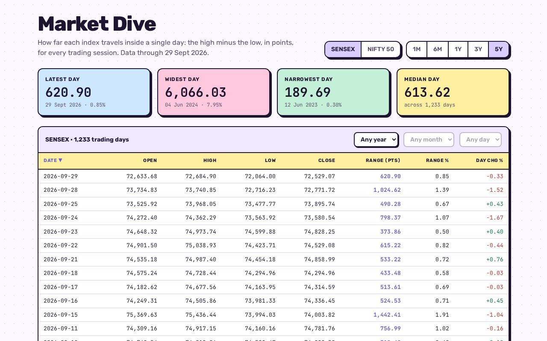This screenshot has height=341, width=547.
Task: Click close value 73,580.54
Action: [x=320, y=218]
